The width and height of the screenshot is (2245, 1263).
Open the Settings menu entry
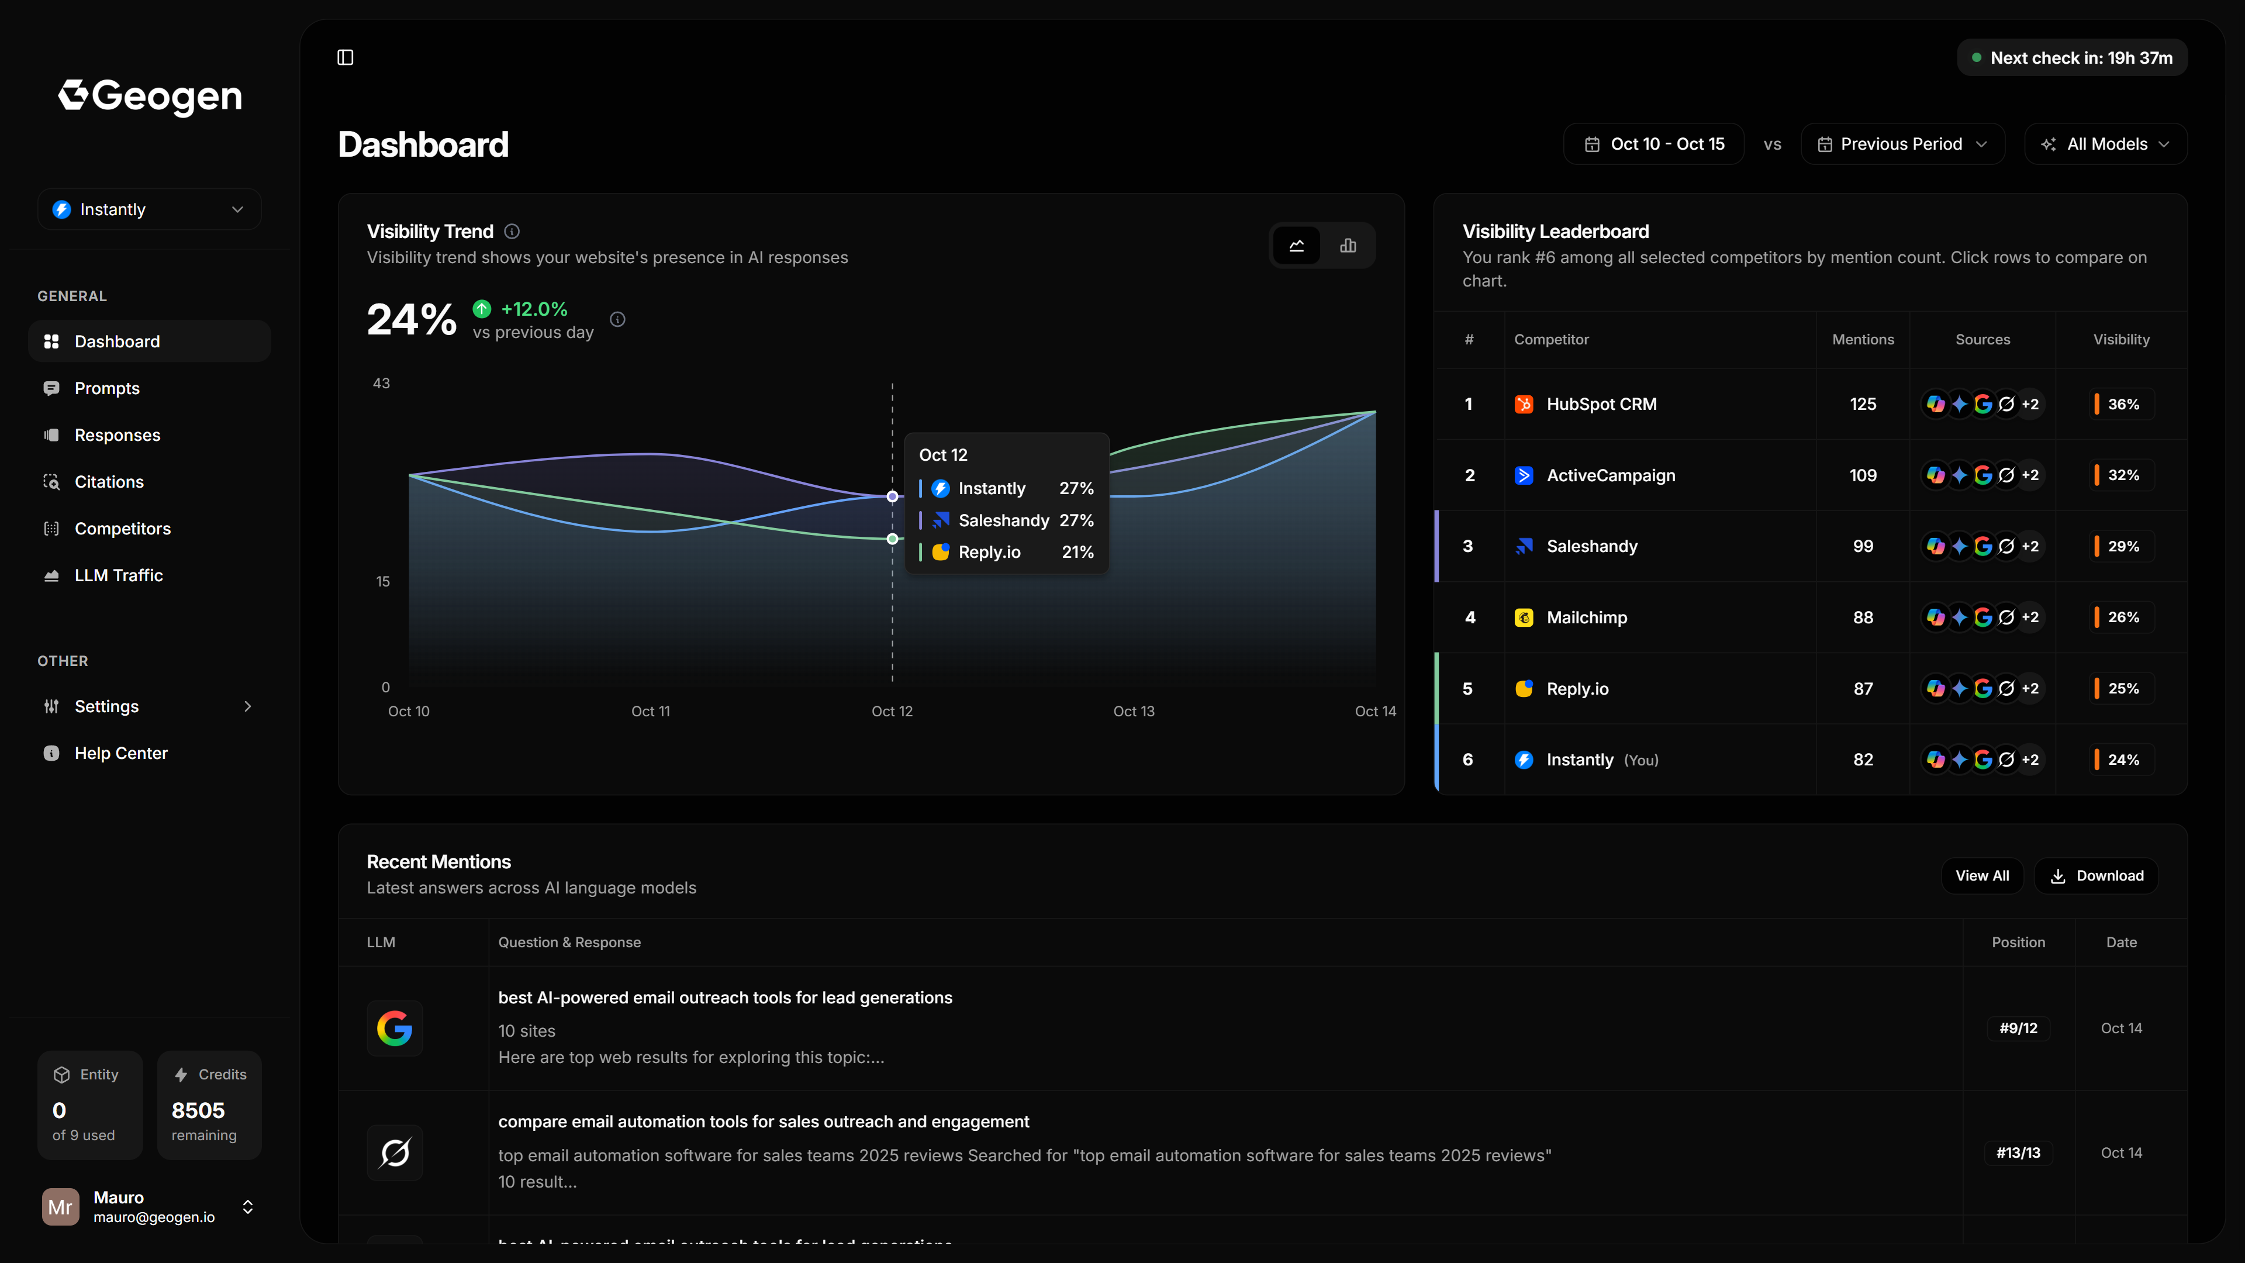click(x=106, y=706)
